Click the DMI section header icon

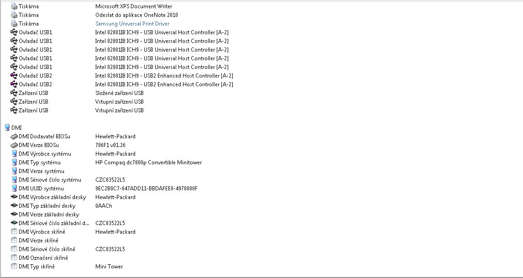(x=7, y=127)
